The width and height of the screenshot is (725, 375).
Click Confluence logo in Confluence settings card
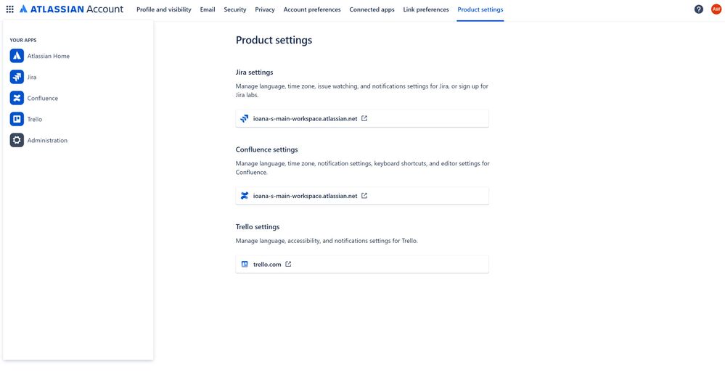click(x=245, y=196)
